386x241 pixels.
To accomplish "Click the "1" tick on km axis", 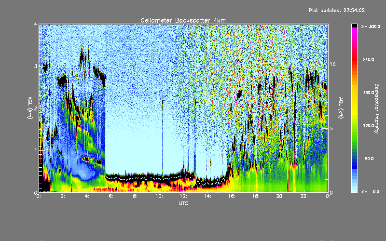I will [x=36, y=150].
